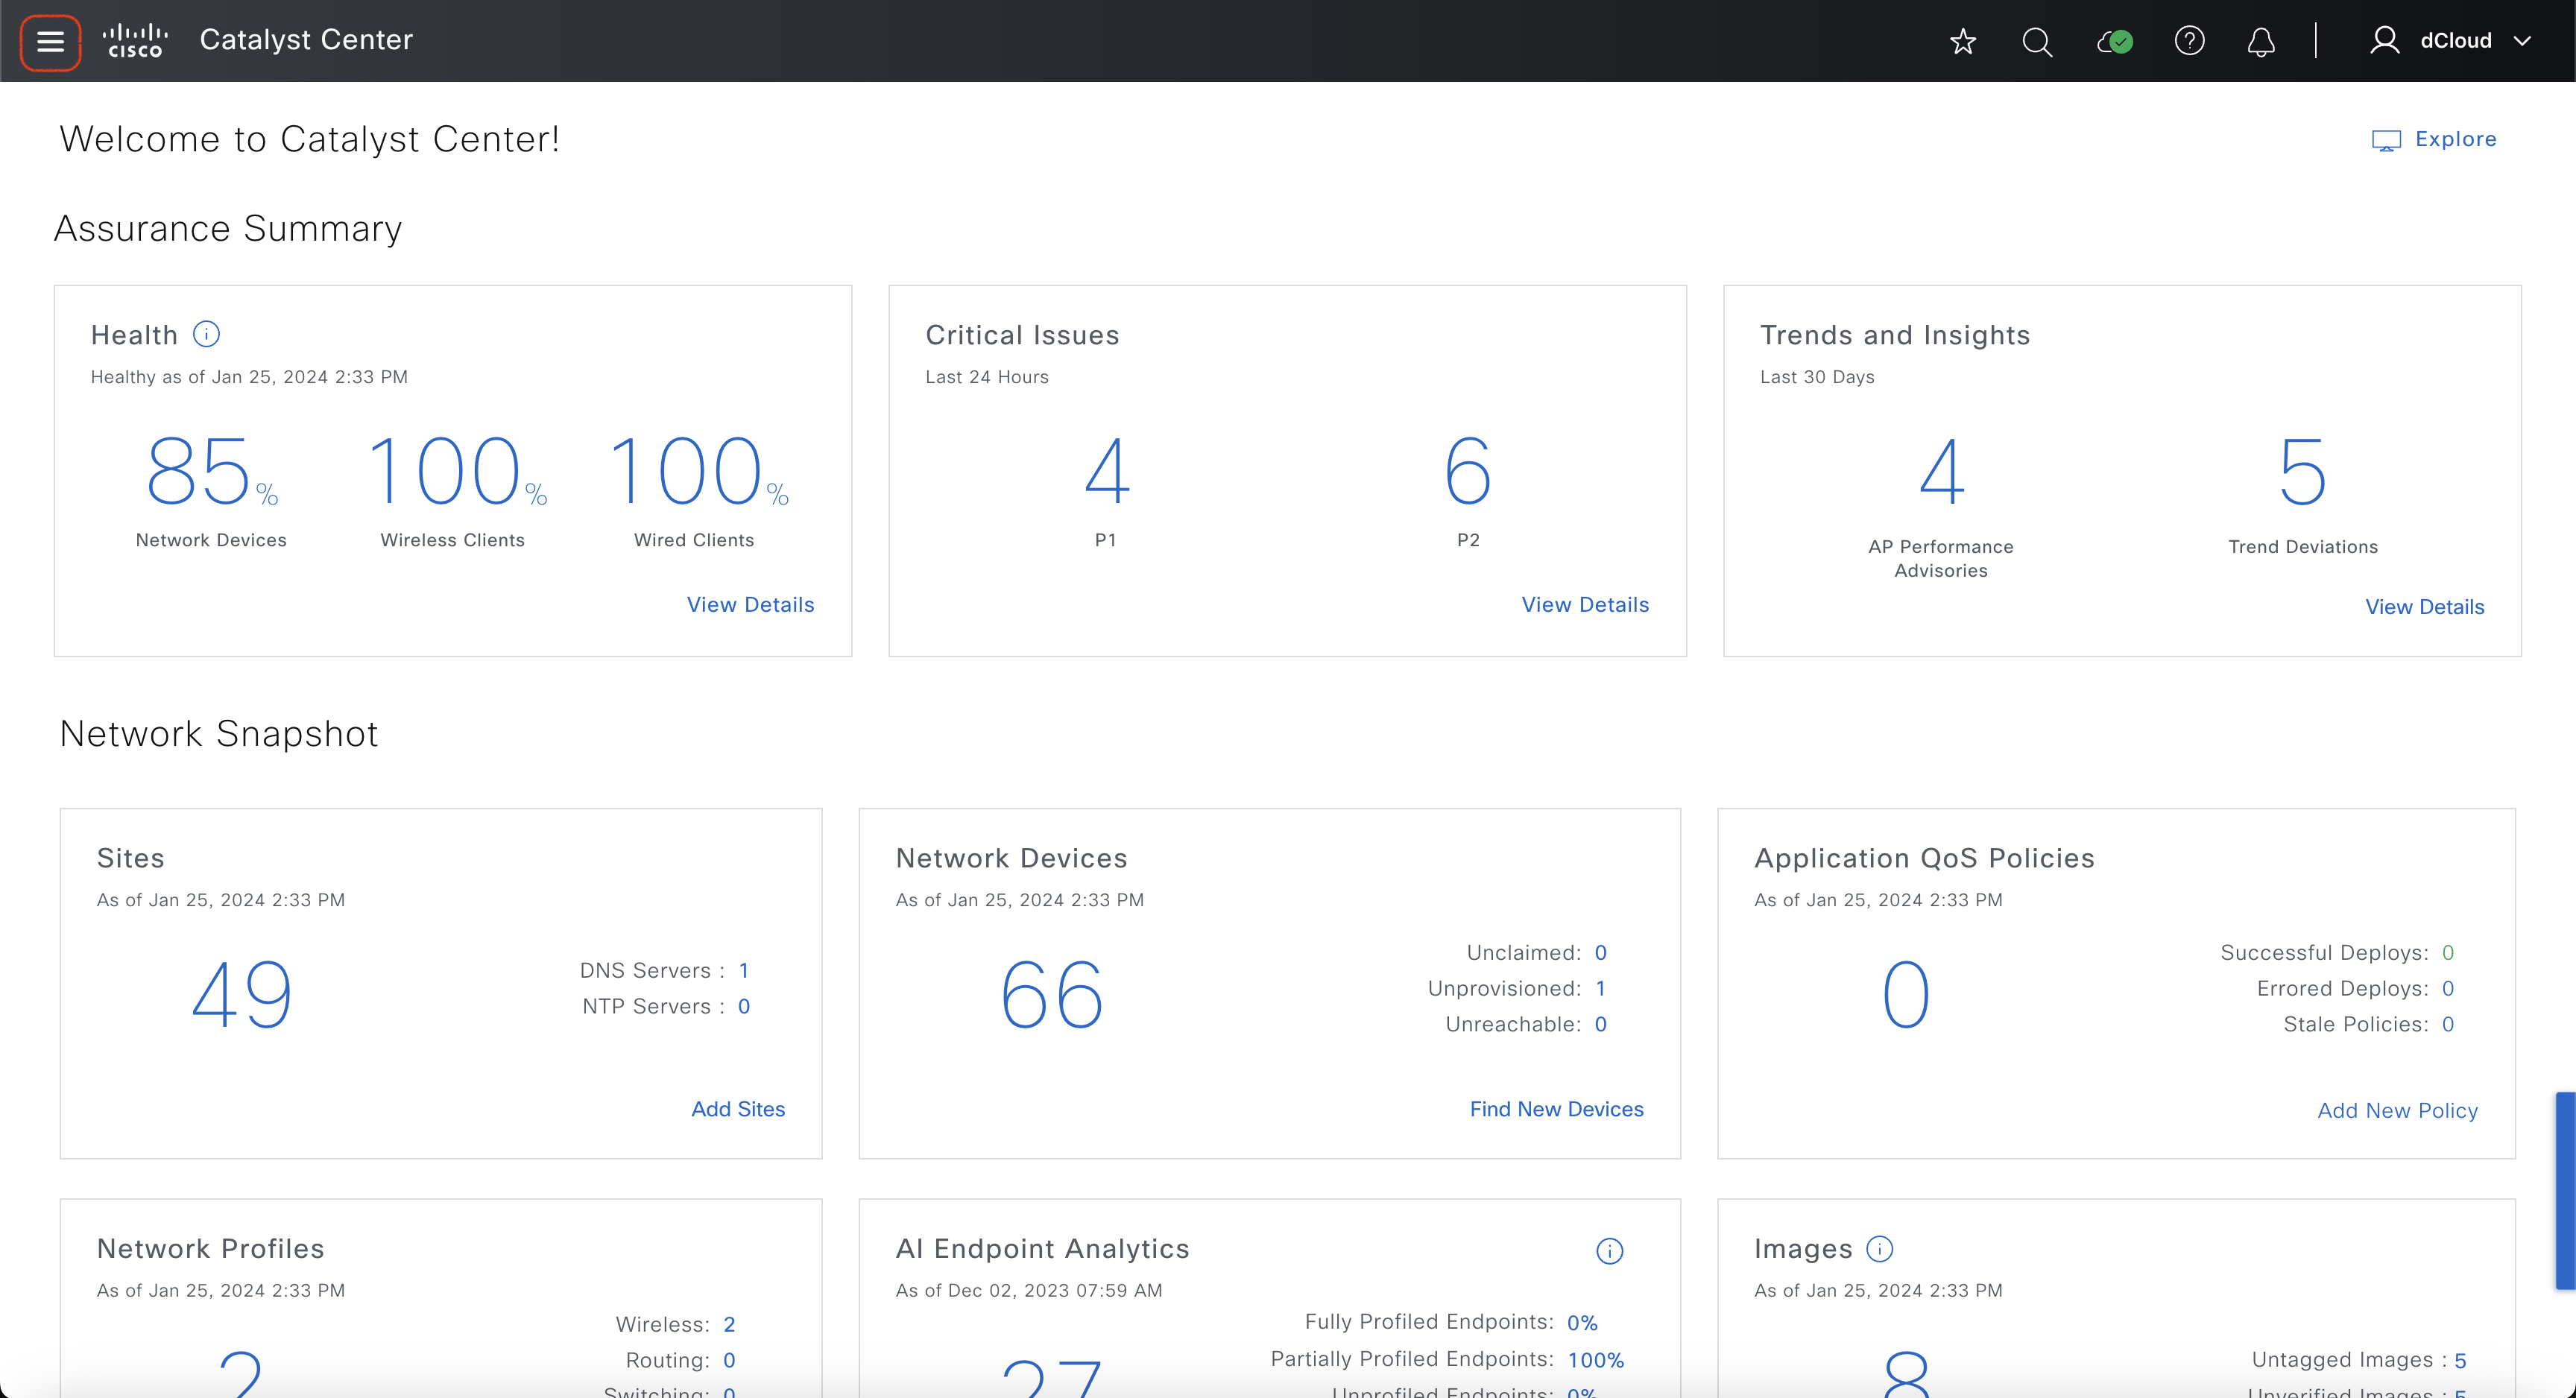Viewport: 2576px width, 1398px height.
Task: Click Fully Profiled Endpoints 0% value
Action: tap(1582, 1322)
